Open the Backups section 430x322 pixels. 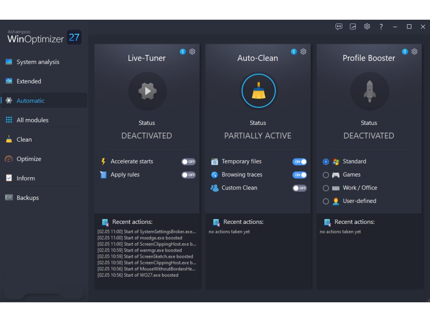(x=44, y=197)
